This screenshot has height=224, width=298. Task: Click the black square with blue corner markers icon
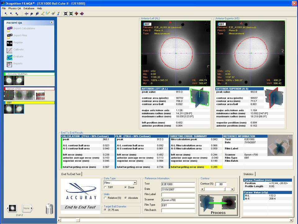click(65, 14)
